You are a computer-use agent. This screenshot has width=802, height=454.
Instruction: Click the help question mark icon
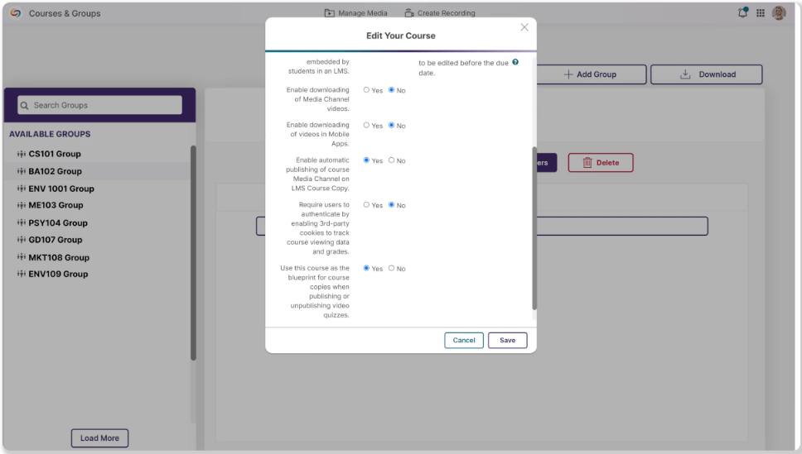click(x=515, y=62)
